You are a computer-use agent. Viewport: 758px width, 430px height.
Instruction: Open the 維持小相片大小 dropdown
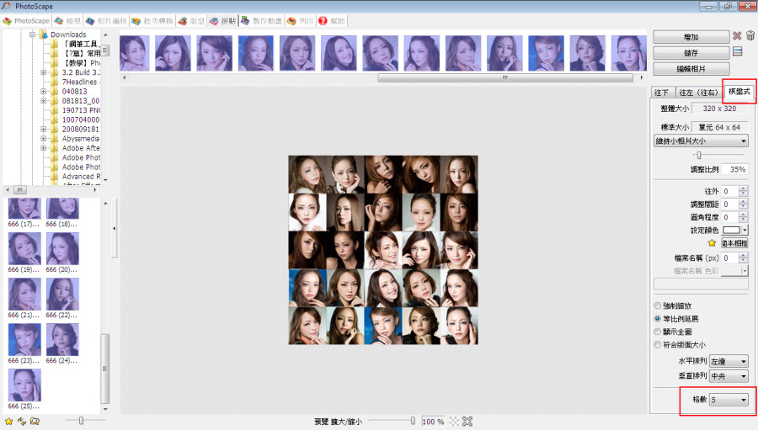702,141
